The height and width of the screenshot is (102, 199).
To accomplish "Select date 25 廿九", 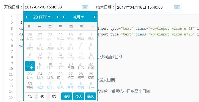I will coord(50,76).
